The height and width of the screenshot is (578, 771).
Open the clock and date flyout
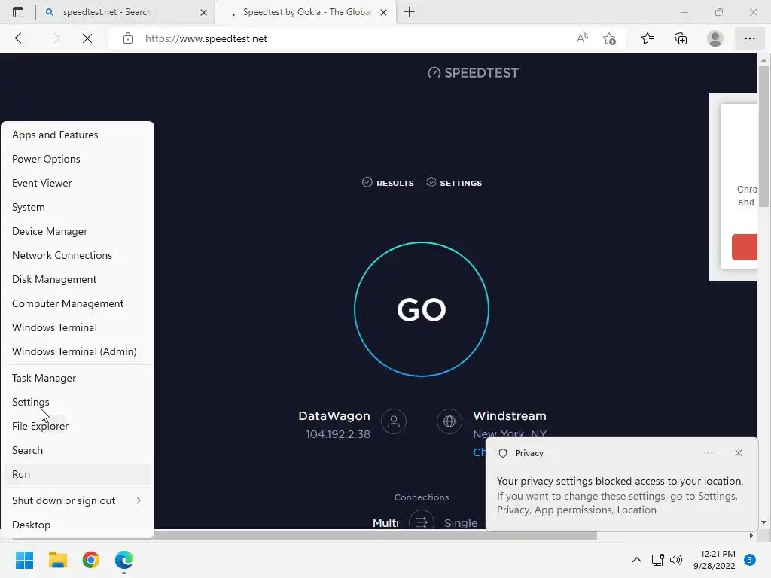tap(714, 560)
